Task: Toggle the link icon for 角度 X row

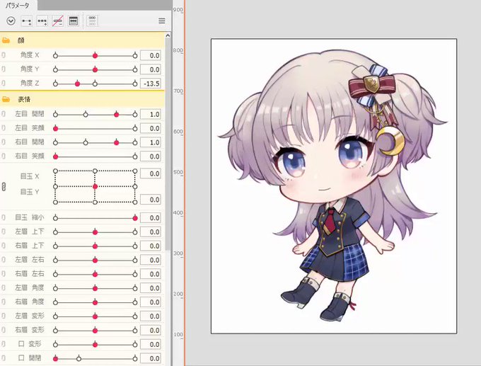Action: click(4, 55)
